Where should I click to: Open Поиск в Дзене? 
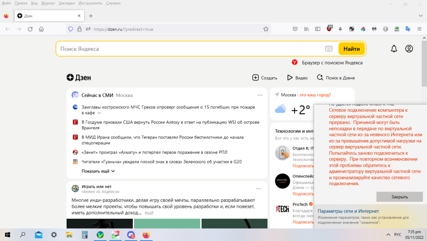pyautogui.click(x=336, y=78)
